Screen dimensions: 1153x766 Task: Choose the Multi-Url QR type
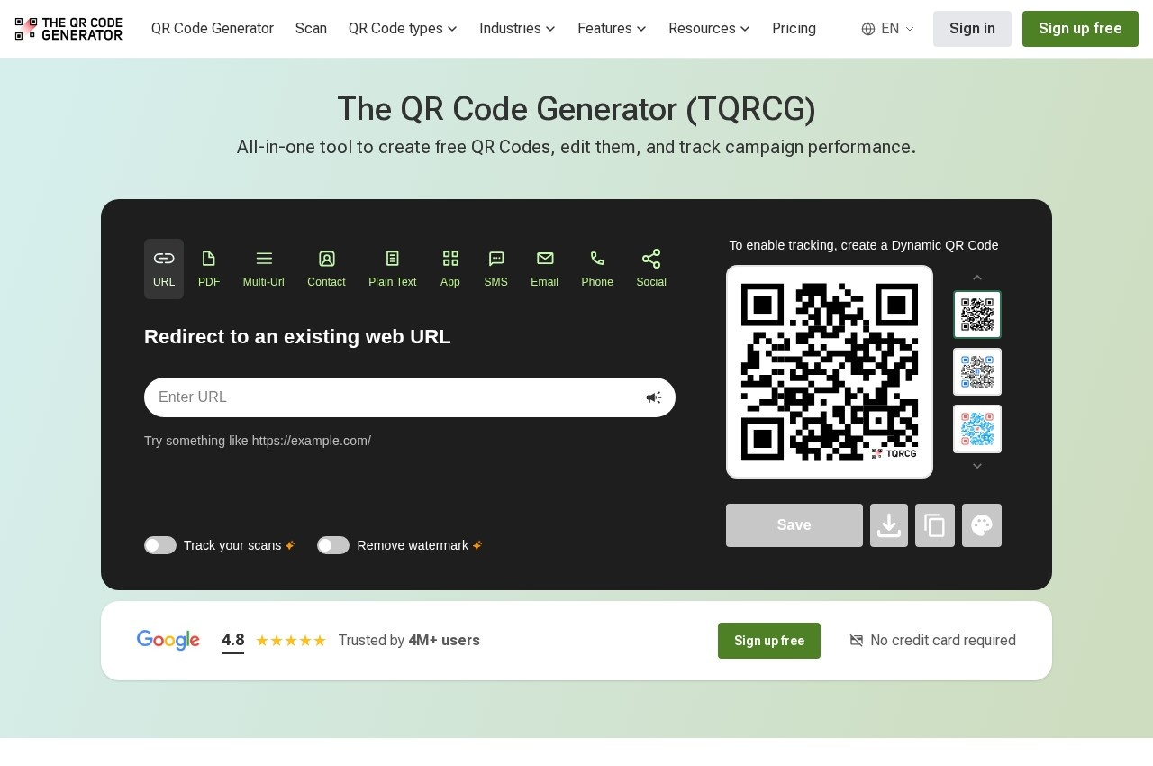264,269
